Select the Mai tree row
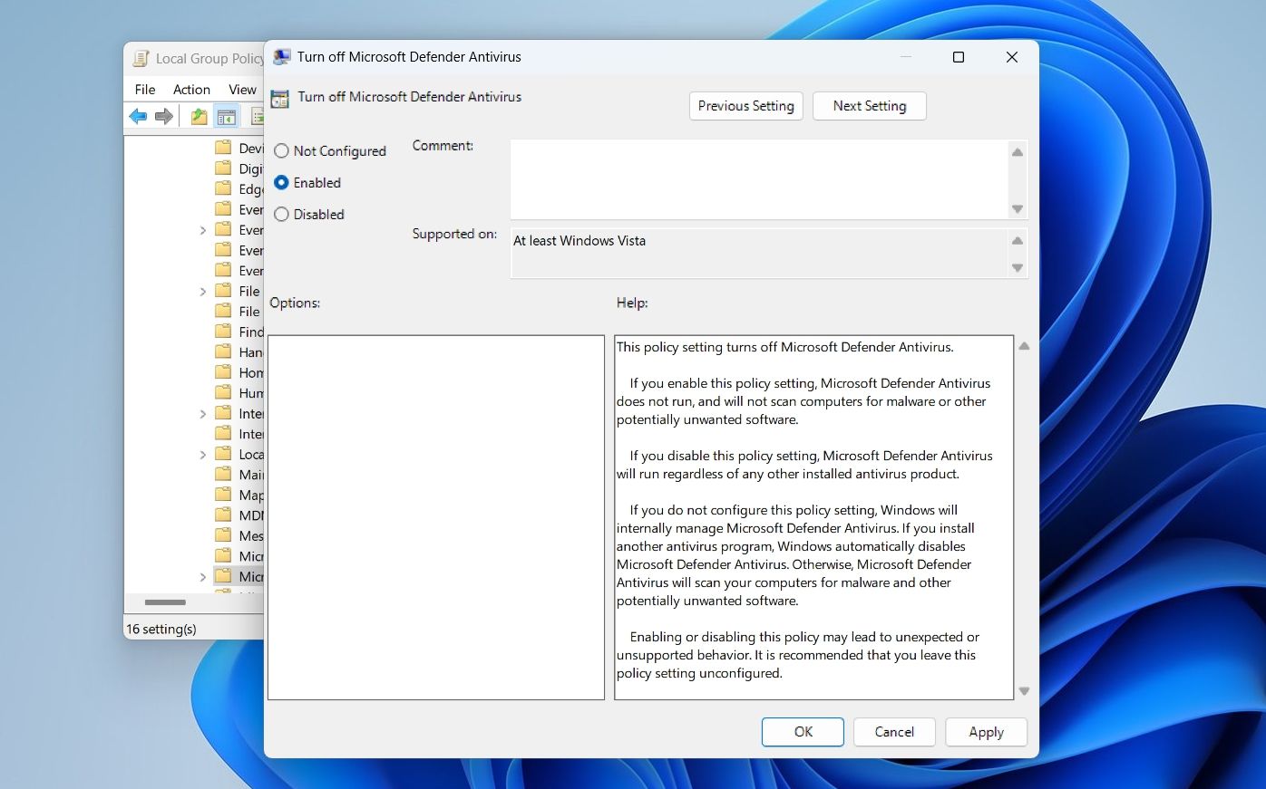 pyautogui.click(x=239, y=474)
